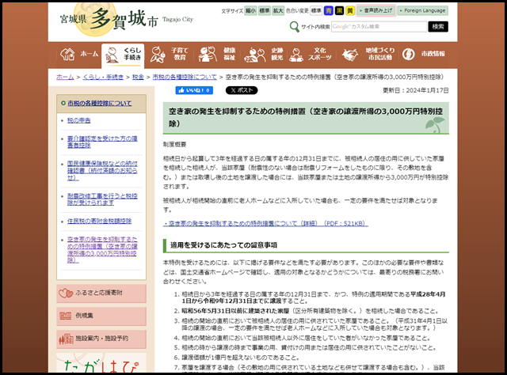Click the 適用を受けるにあたっての留意事項 heading

223,245
